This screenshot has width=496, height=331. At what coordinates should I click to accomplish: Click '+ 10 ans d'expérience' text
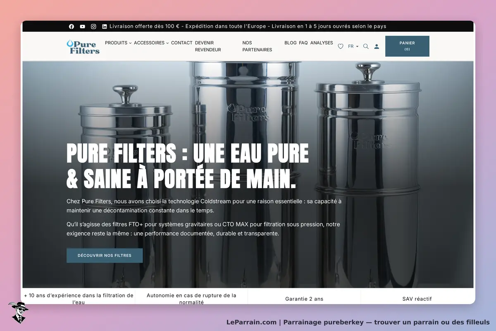pyautogui.click(x=79, y=299)
